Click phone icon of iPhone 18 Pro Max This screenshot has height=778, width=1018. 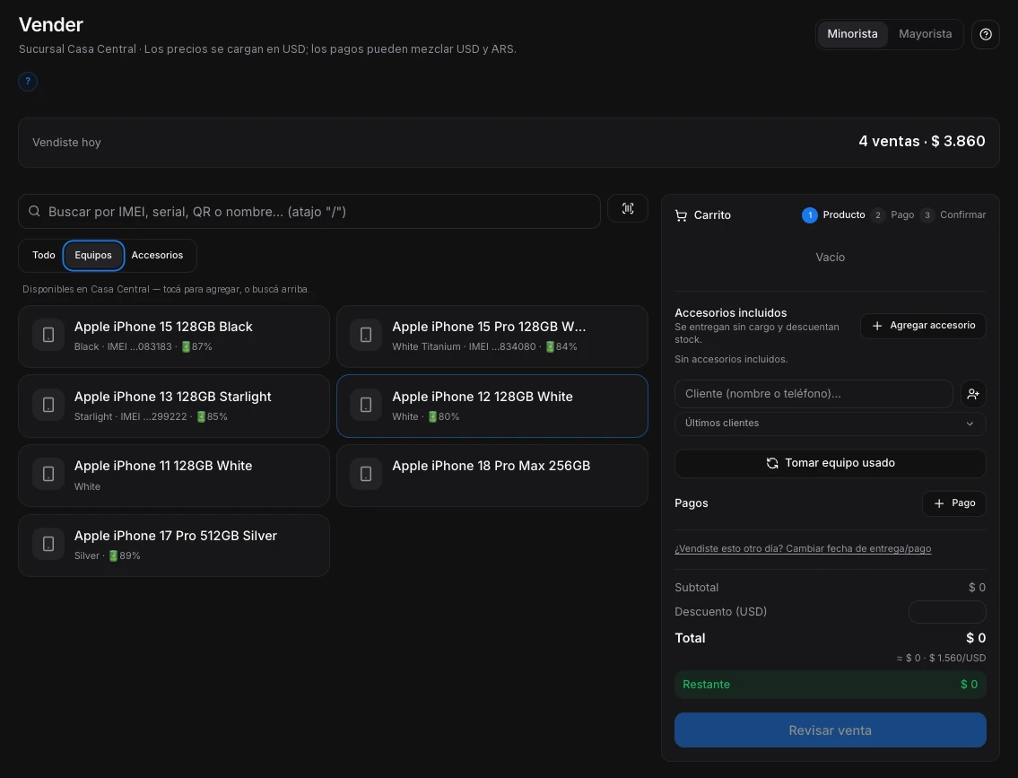366,474
